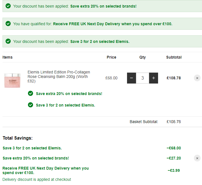Click the checkmark icon in the 3 for 2 banner
Screen dimensions: 202x185
click(8, 41)
